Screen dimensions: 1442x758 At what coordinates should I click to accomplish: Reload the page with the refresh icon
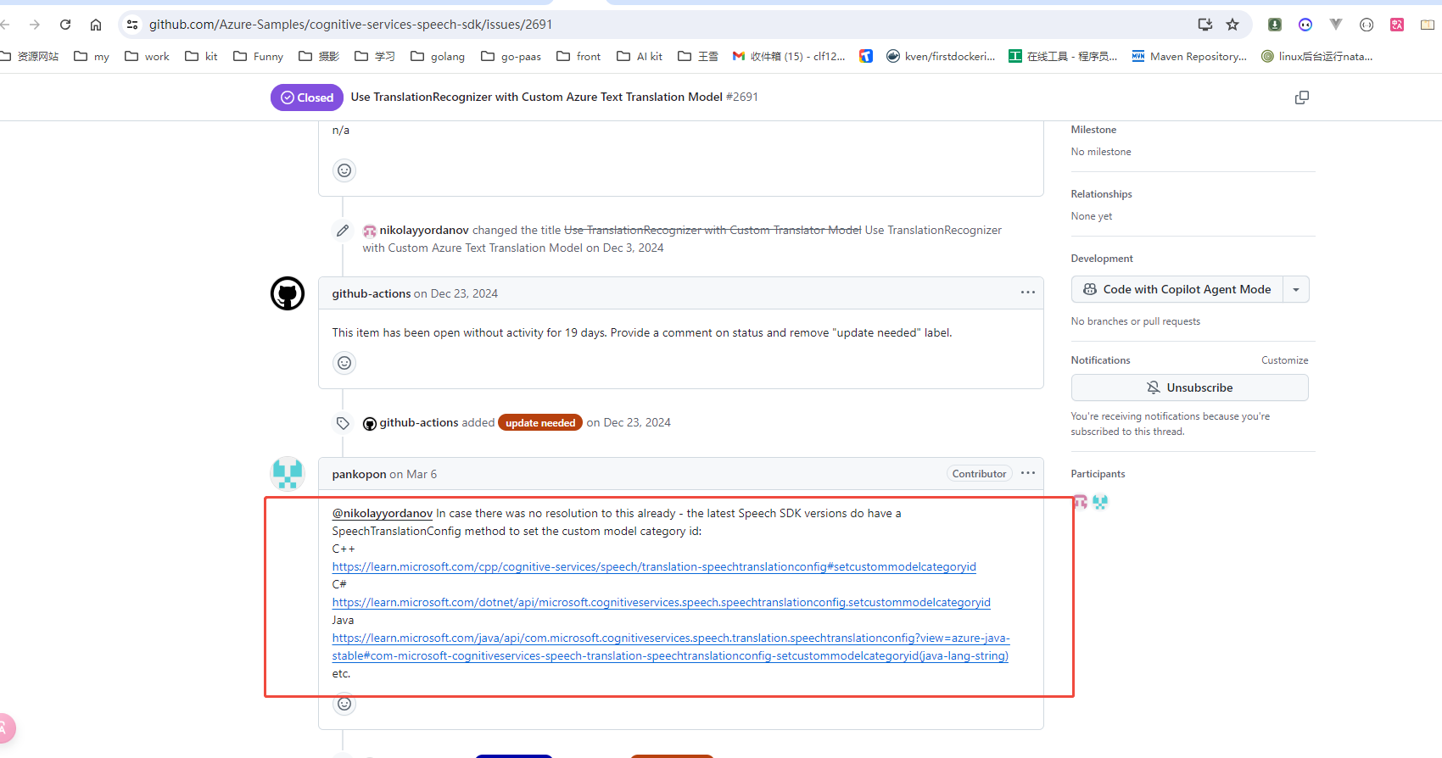[65, 25]
